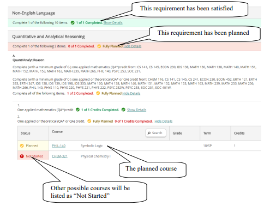This screenshot has height=206, width=264.
Task: Click the Course column header
Action: point(57,132)
